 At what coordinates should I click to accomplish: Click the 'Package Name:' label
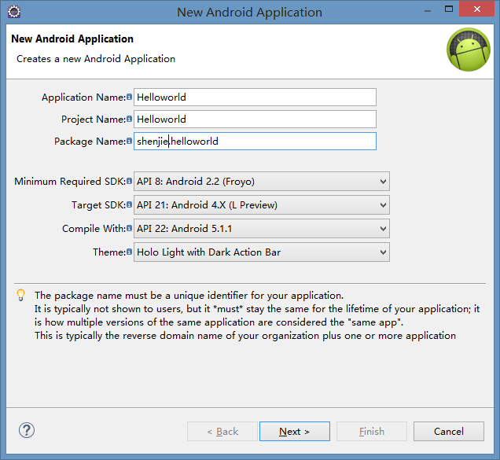(90, 141)
